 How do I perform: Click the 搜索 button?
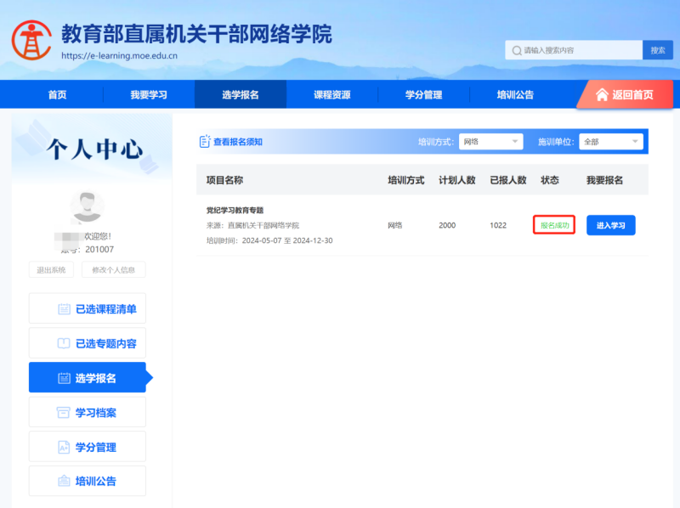[657, 50]
